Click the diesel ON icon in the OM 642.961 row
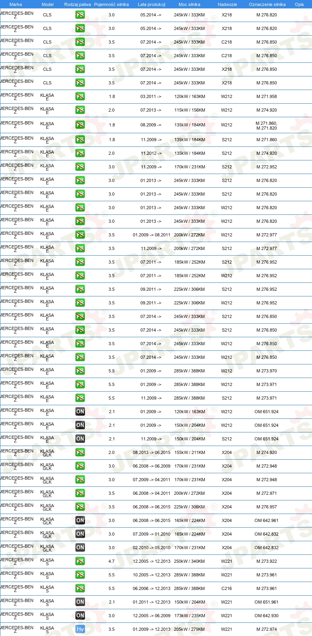 [x=80, y=520]
